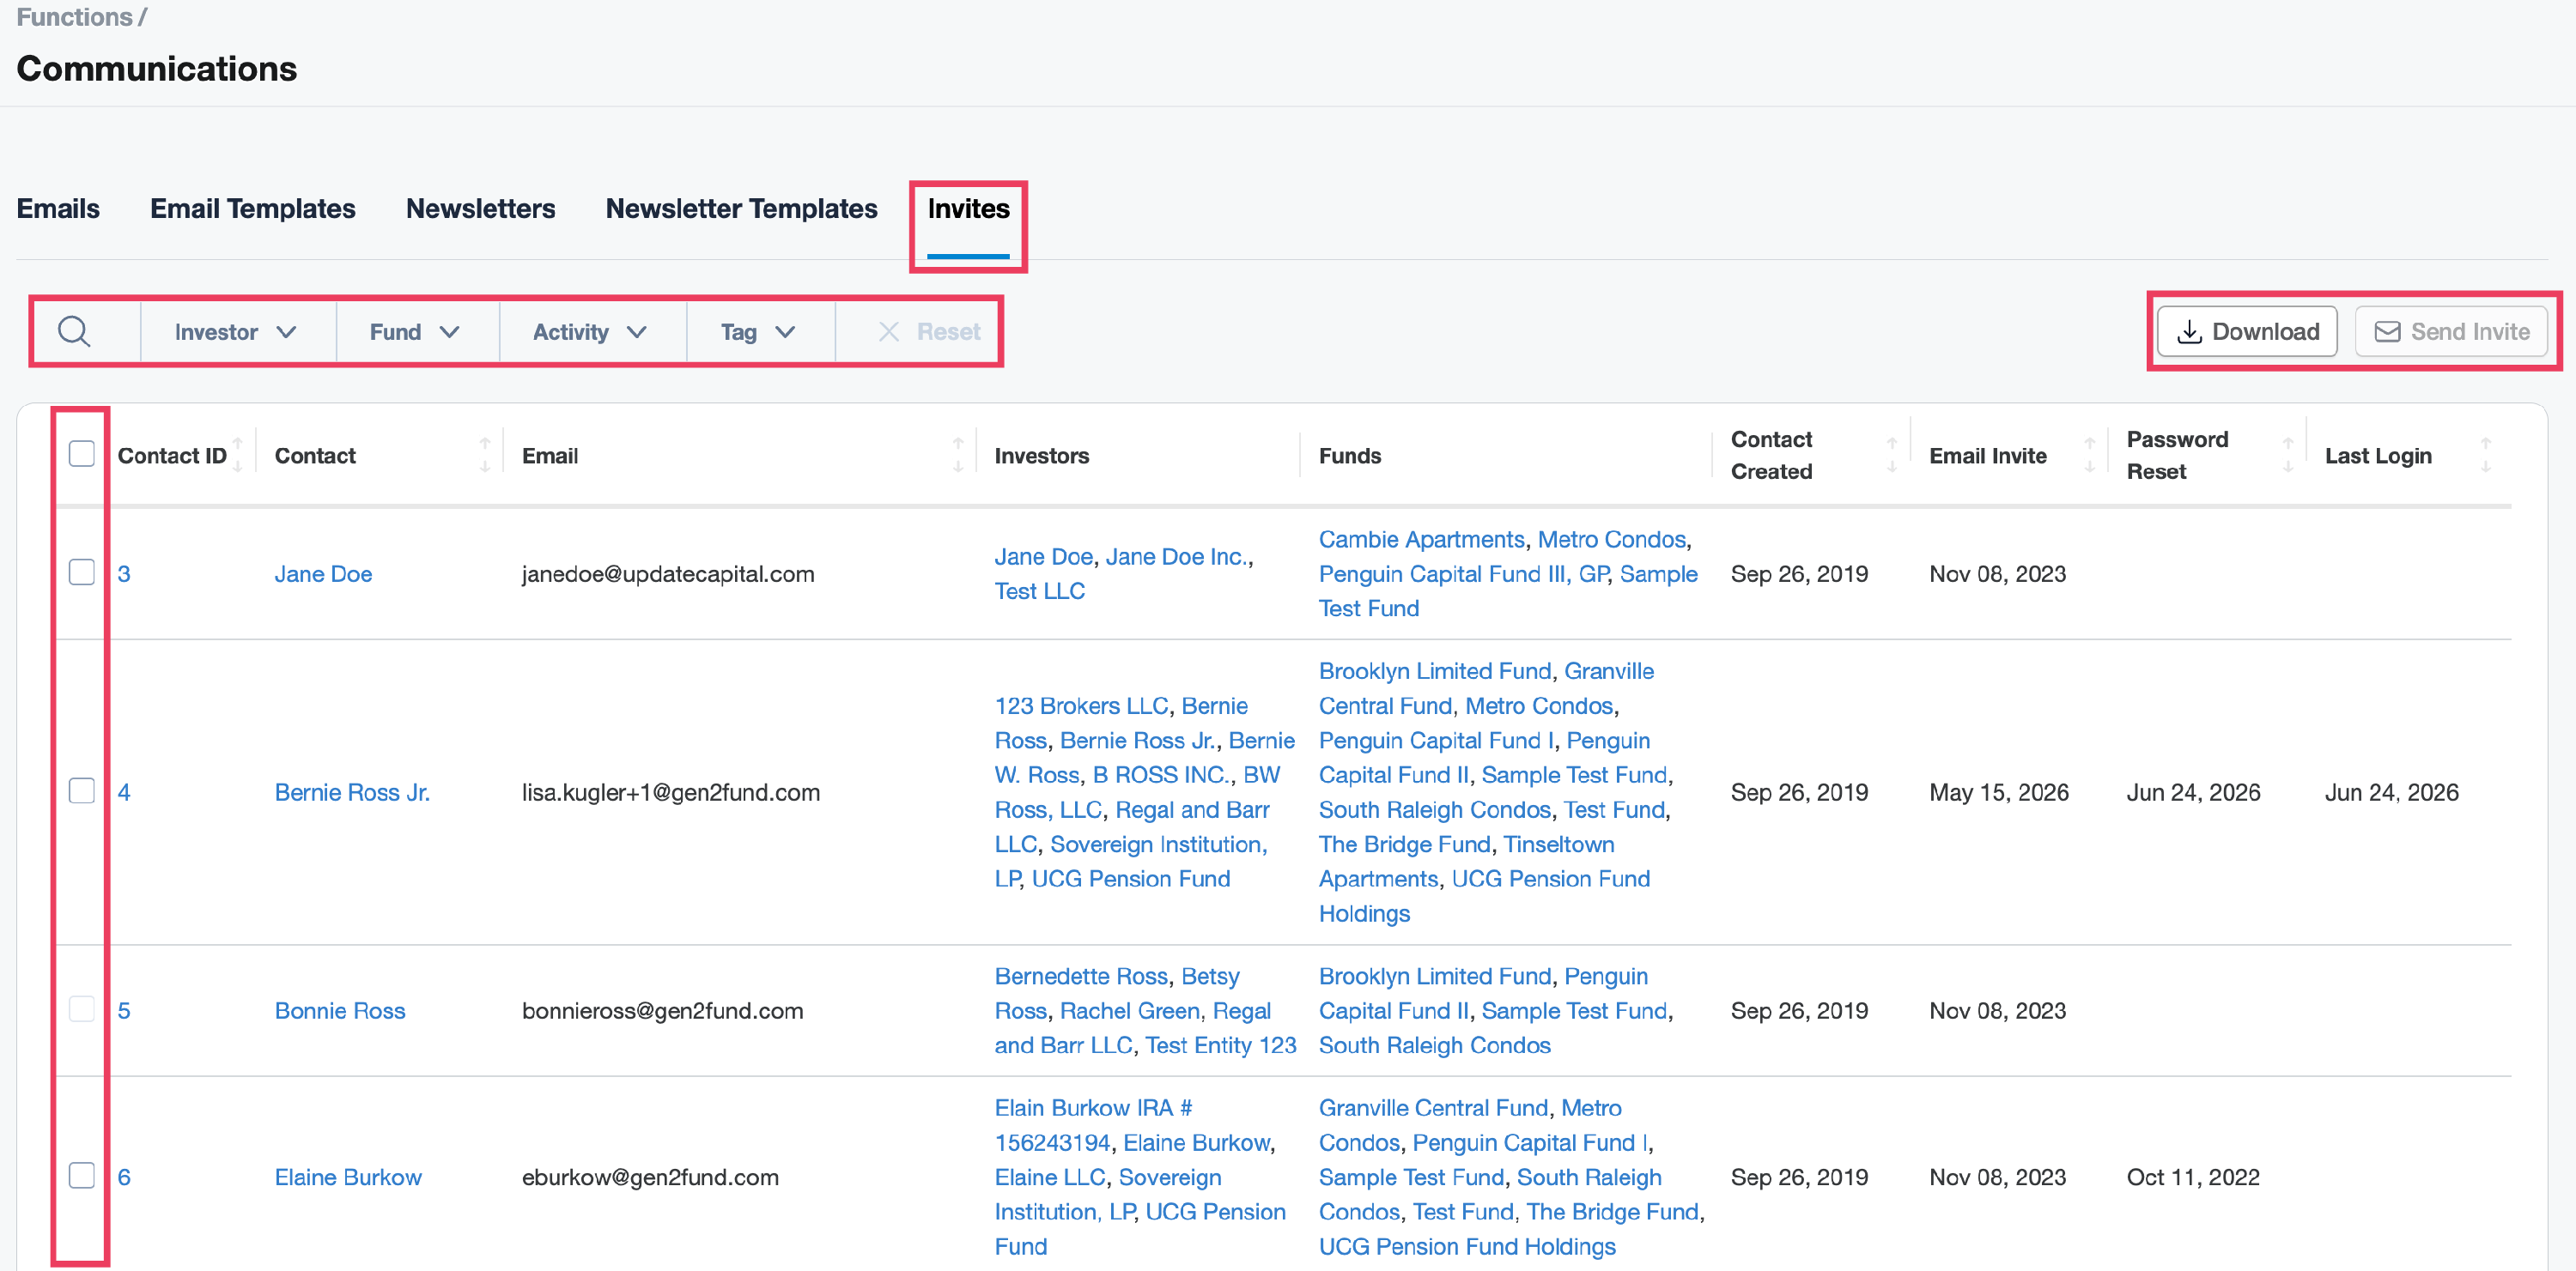Click the search magnifier icon
The width and height of the screenshot is (2576, 1271).
tap(74, 330)
